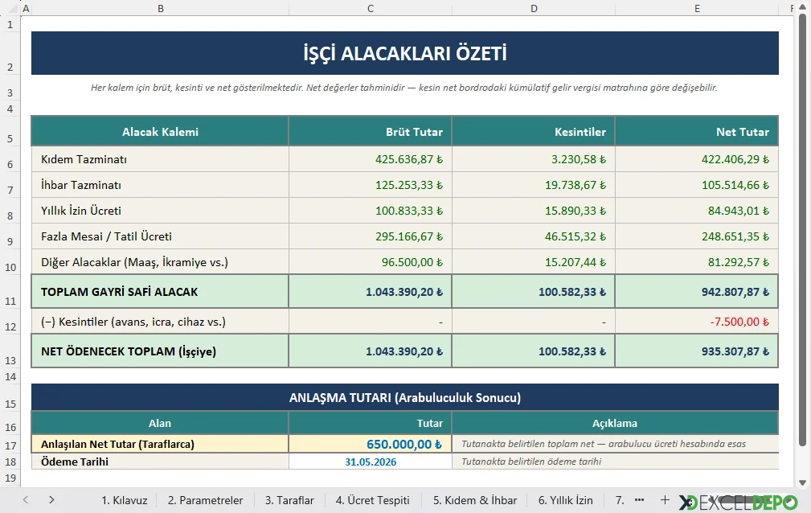Select column E by clicking its header

696,8
